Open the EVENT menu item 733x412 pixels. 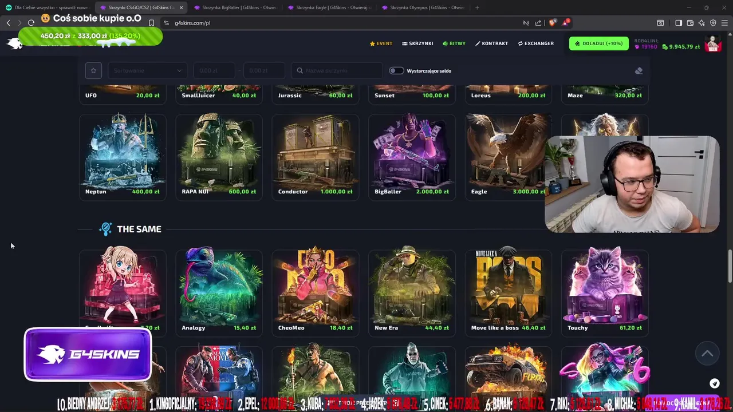tap(381, 43)
